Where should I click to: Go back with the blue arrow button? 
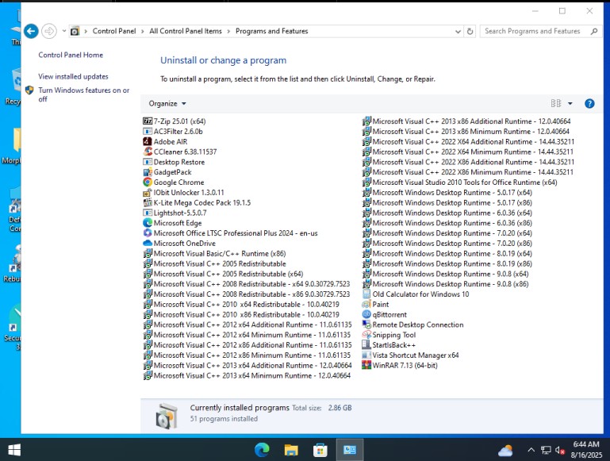(31, 31)
